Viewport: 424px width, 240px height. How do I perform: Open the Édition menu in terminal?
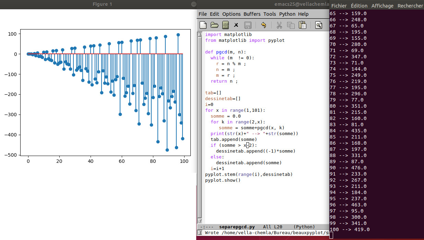click(x=359, y=6)
